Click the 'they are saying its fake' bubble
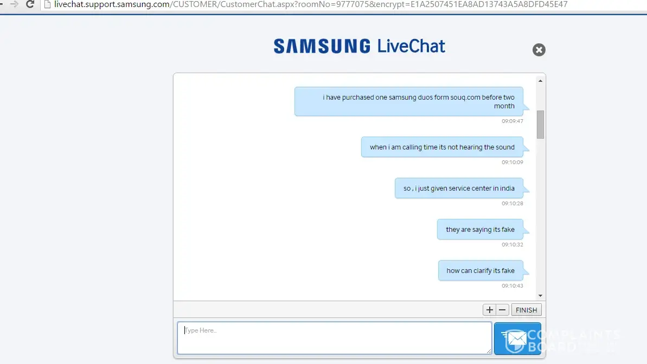Screen dimensions: 647x364 click(x=480, y=229)
